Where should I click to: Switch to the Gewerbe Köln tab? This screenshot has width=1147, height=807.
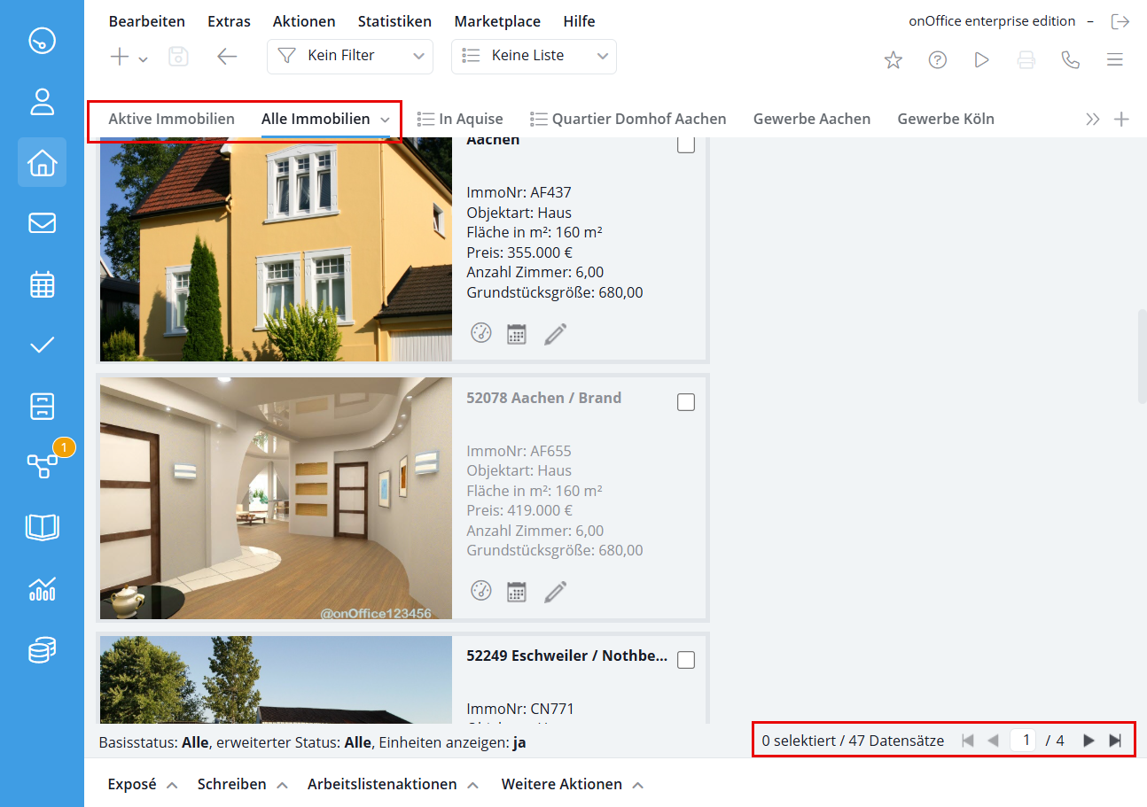(x=946, y=119)
